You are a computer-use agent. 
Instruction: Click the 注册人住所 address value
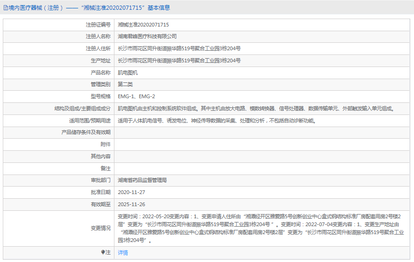pyautogui.click(x=179, y=48)
